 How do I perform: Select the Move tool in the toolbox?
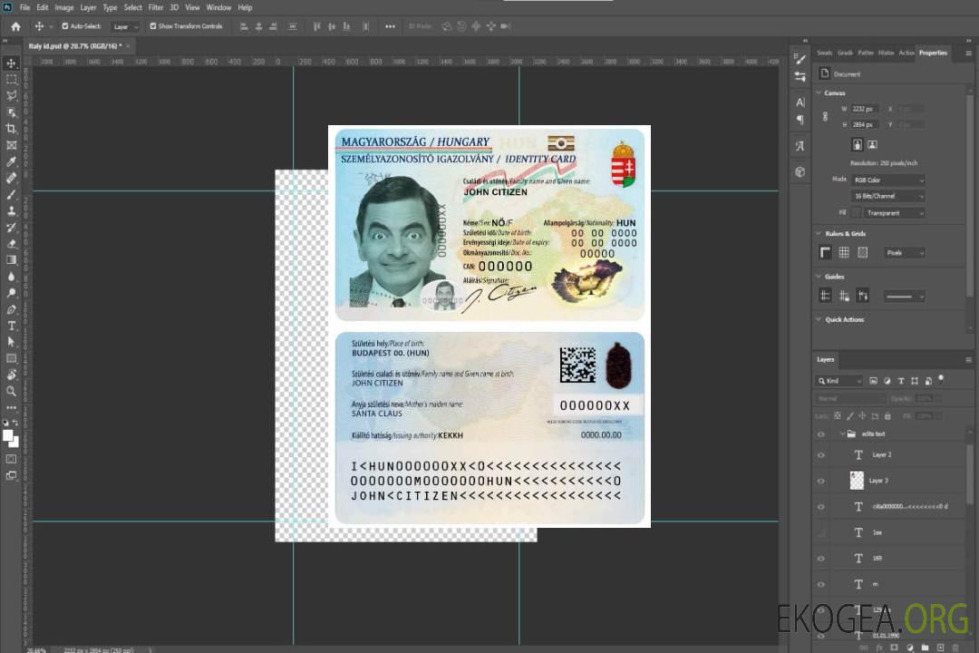tap(11, 63)
